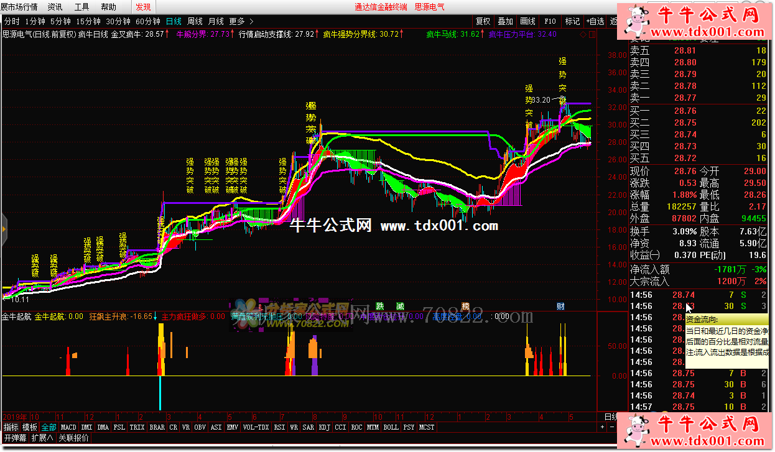Switch to the MACD indicator tab

68,428
